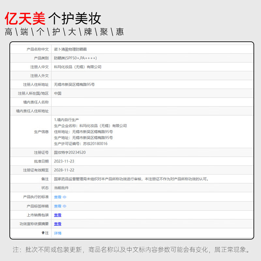Click the 境内责任人住所地址 label

click(x=32, y=111)
